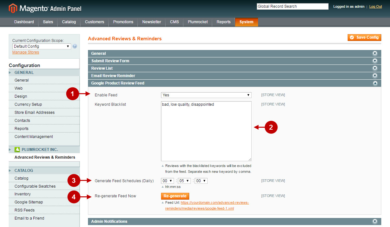The width and height of the screenshot is (390, 227).
Task: Open the feed schedule minutes dropdown
Action: (x=184, y=181)
